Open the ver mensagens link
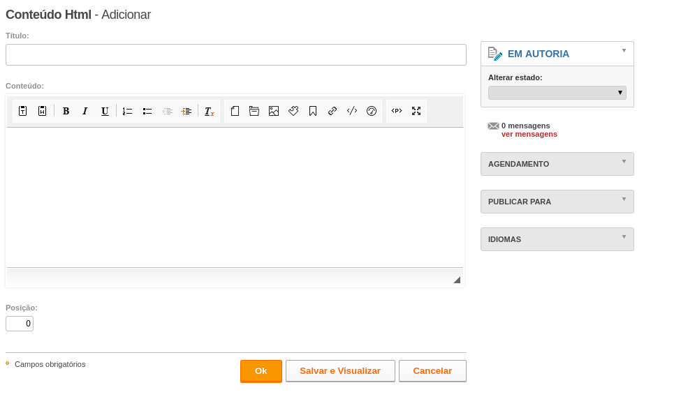681x399 pixels. click(529, 135)
